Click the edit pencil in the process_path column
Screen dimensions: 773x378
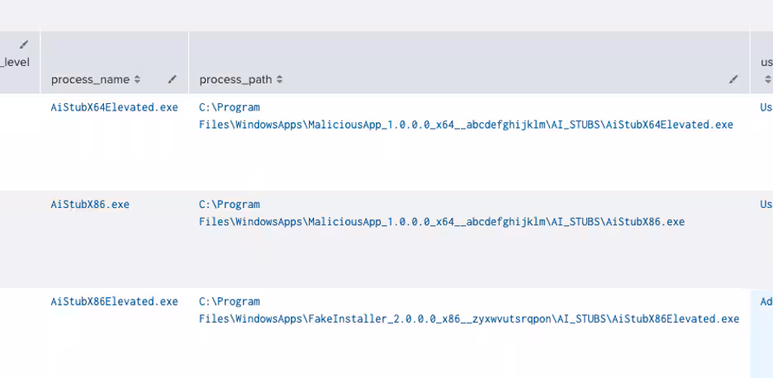click(x=733, y=80)
